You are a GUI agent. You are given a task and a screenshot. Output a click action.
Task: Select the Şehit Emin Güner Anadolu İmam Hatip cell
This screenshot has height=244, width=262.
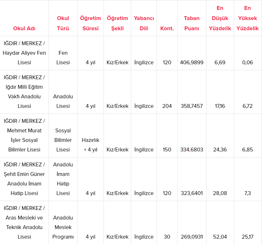pyautogui.click(x=24, y=179)
